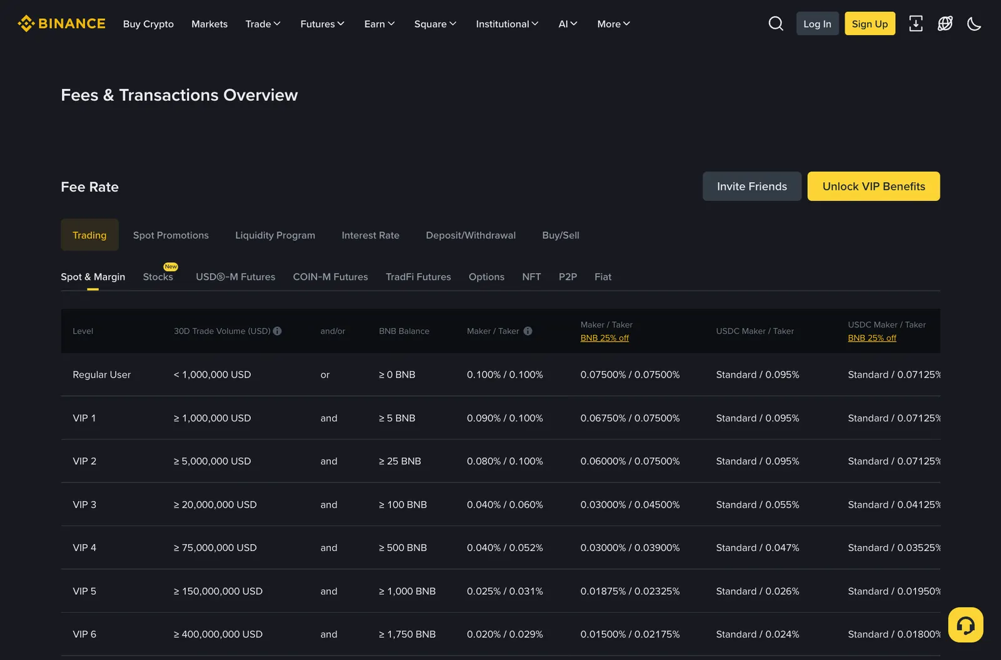The height and width of the screenshot is (660, 1001).
Task: Expand the More menu
Action: 614,24
